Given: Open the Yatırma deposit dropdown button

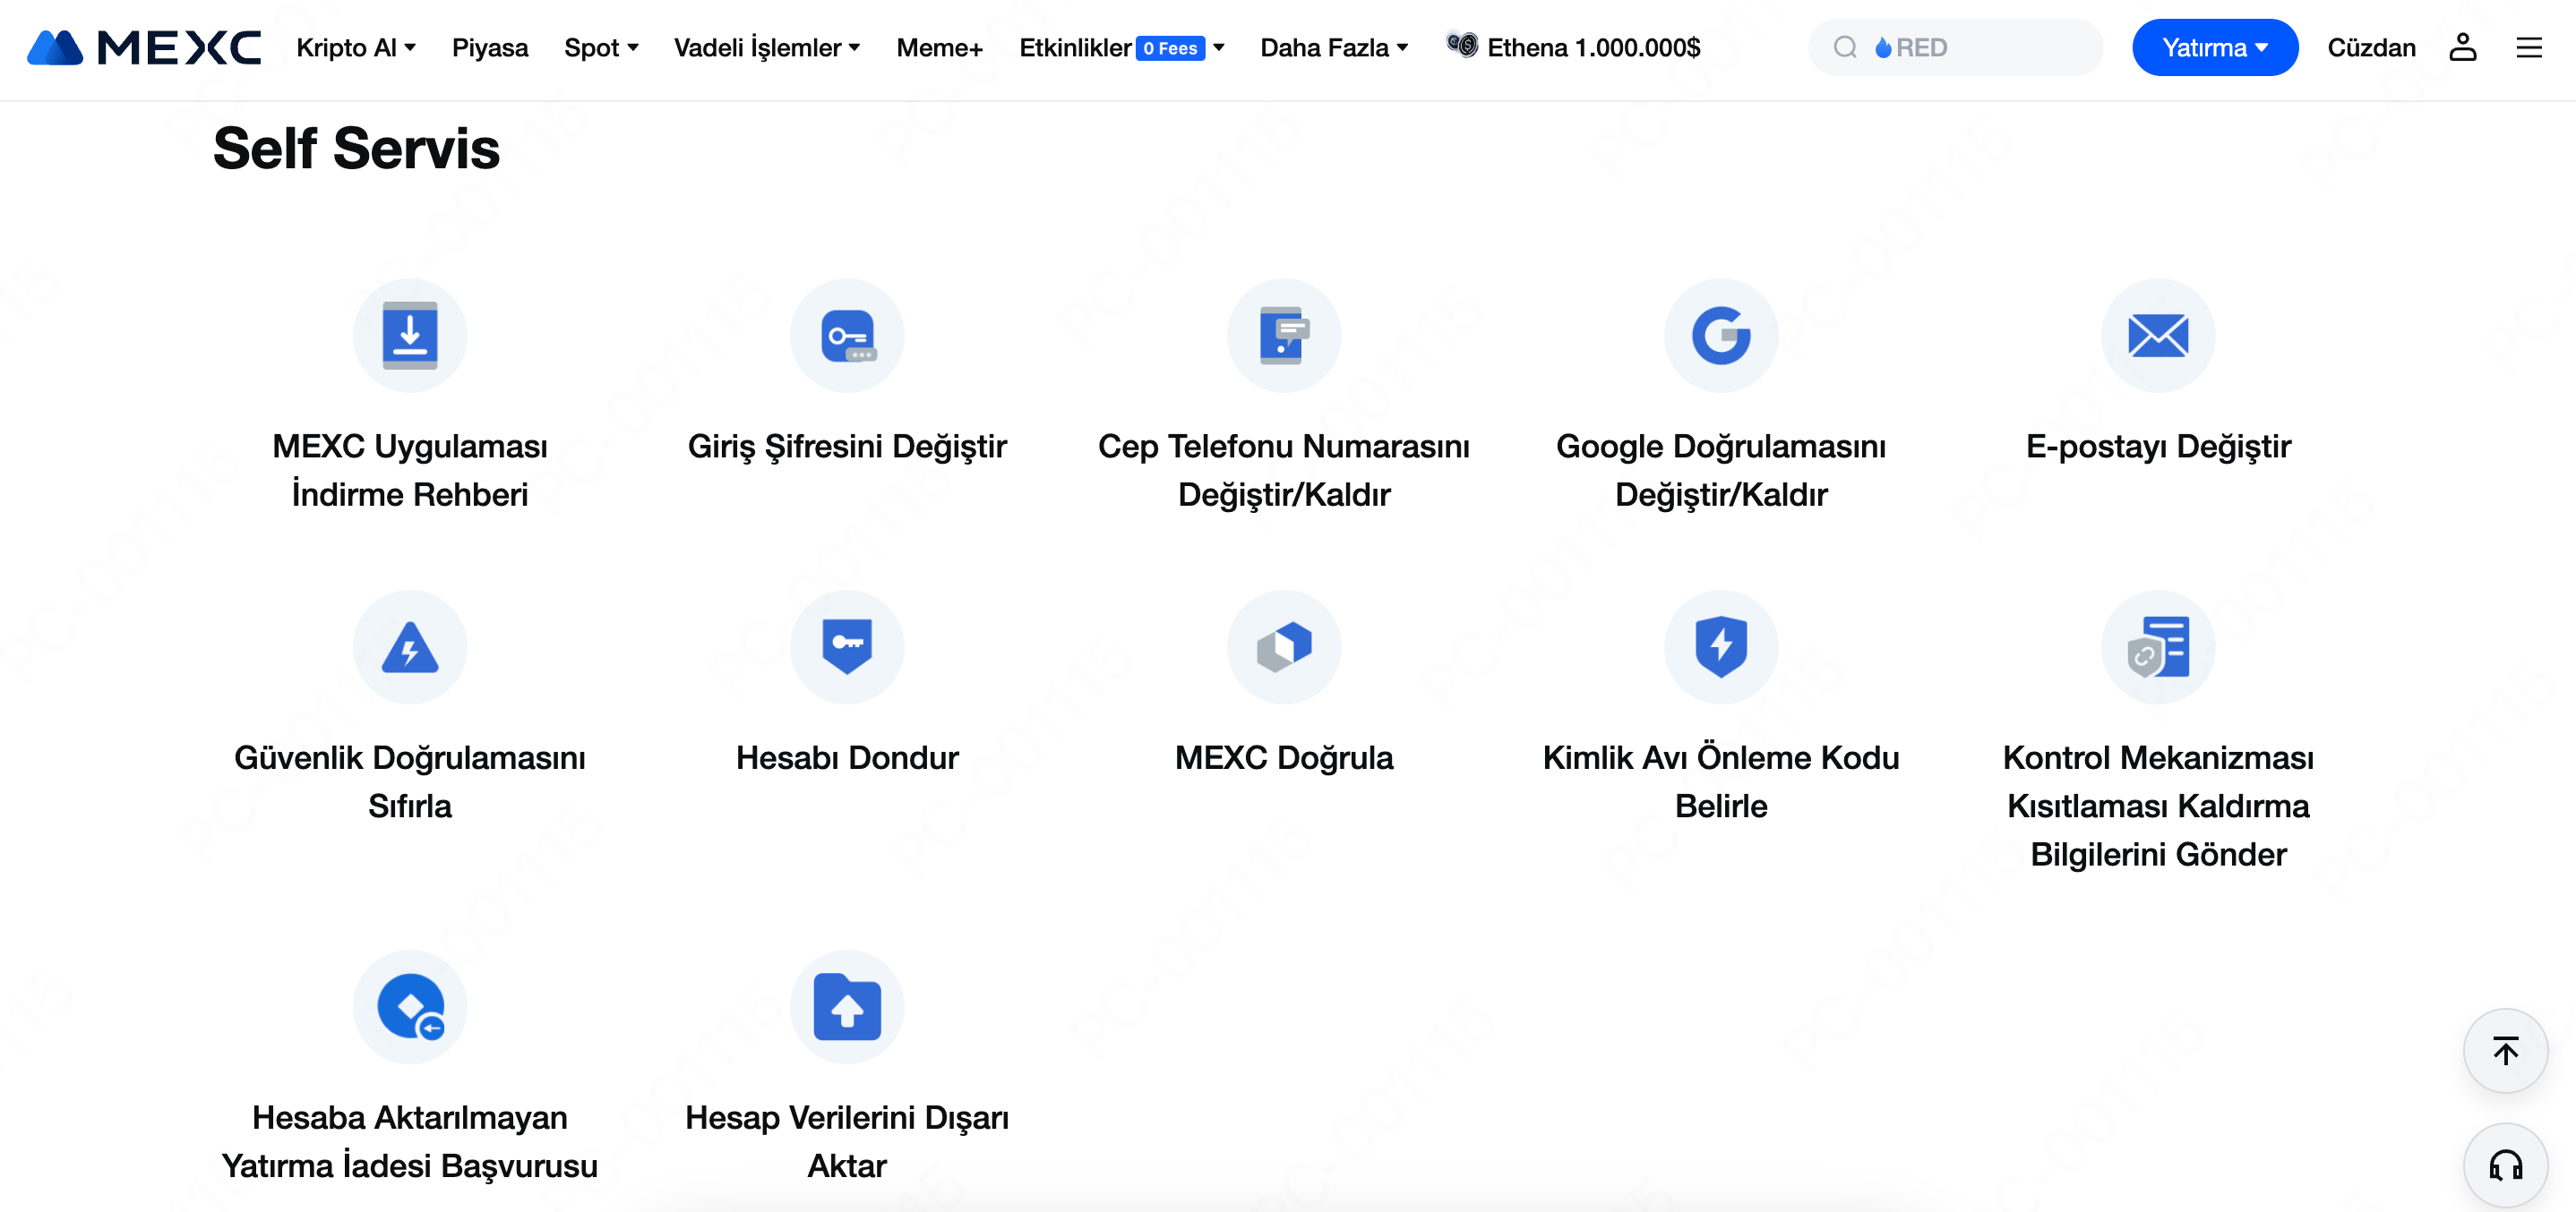Looking at the screenshot, I should pyautogui.click(x=2214, y=47).
